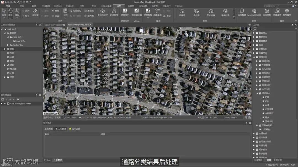Switch to the Python bottom tab
Image resolution: width=298 pixels, height=167 pixels.
[x=47, y=160]
